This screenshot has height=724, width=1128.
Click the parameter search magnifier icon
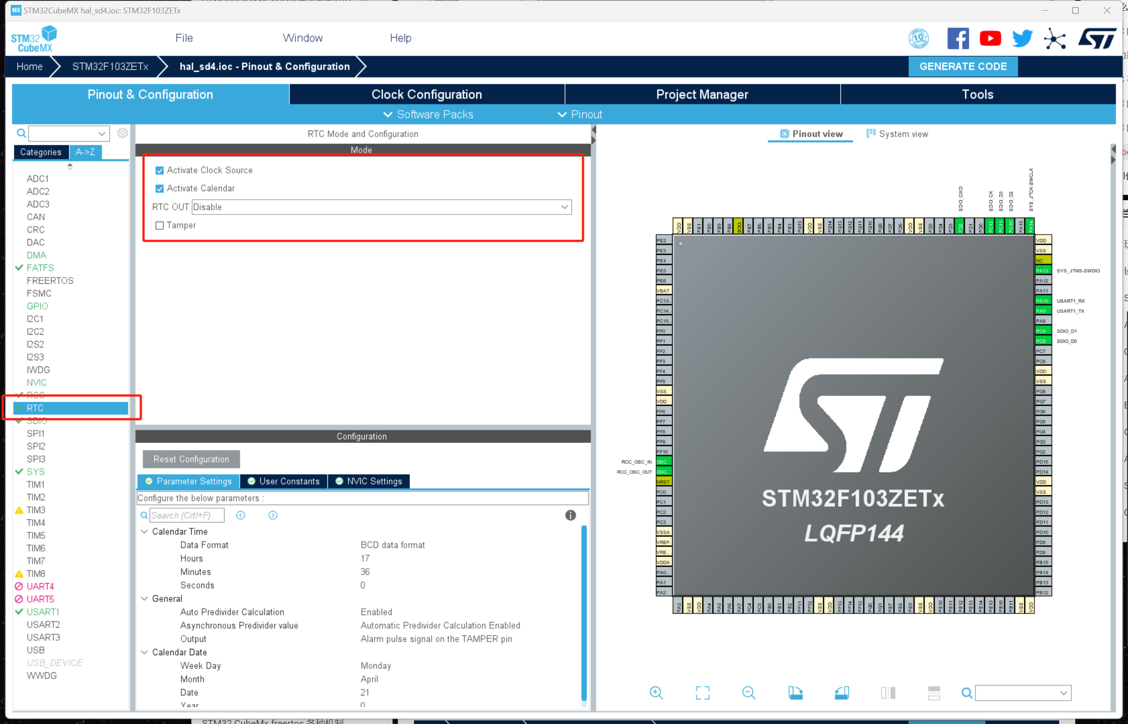coord(144,515)
